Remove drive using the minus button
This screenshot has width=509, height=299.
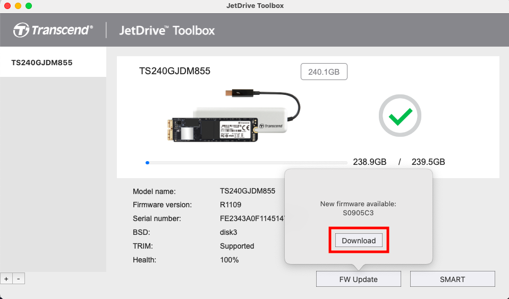(x=19, y=279)
